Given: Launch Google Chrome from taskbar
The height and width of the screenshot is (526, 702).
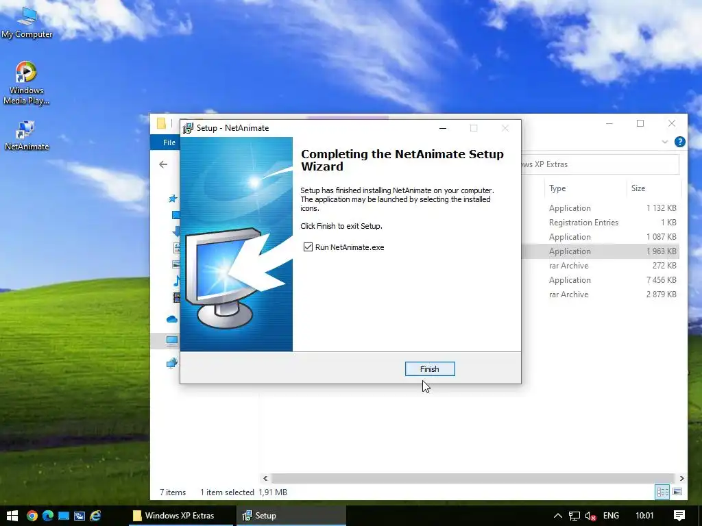Looking at the screenshot, I should [x=32, y=515].
